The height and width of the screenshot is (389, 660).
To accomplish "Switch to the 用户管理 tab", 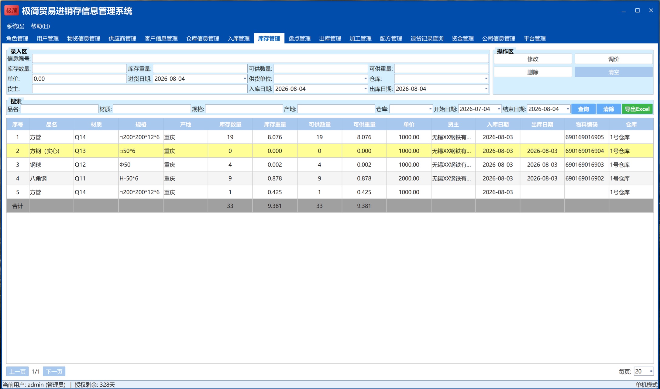I will coord(48,39).
